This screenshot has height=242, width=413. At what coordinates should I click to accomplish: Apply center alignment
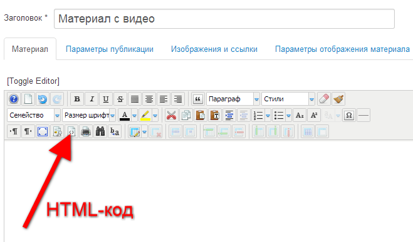click(149, 99)
